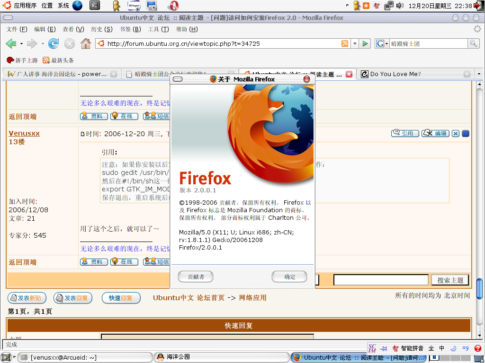Screen dimensions: 485x363
Task: Open the Forward history dropdown arrow
Action: coord(42,43)
